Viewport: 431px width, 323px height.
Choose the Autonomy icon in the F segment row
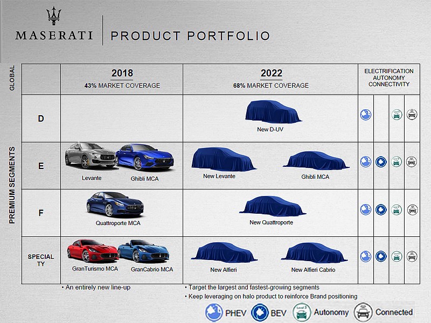[x=397, y=210]
